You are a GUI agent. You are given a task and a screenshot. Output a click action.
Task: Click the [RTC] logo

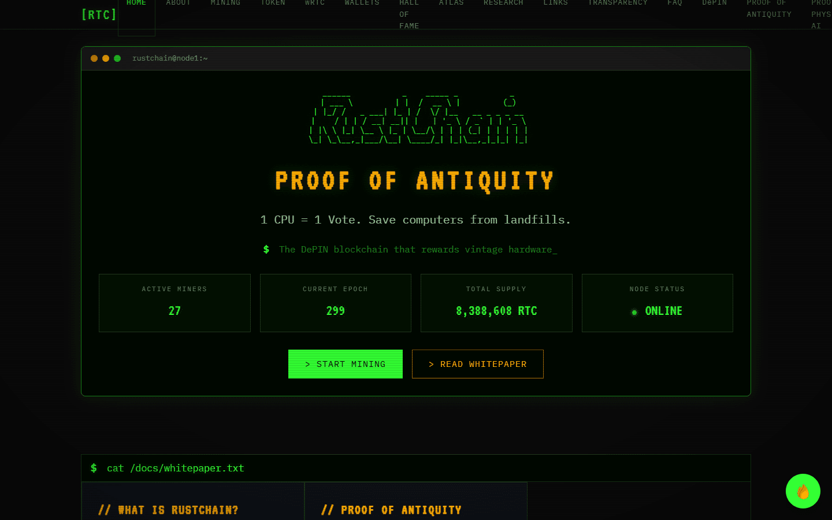pyautogui.click(x=99, y=14)
